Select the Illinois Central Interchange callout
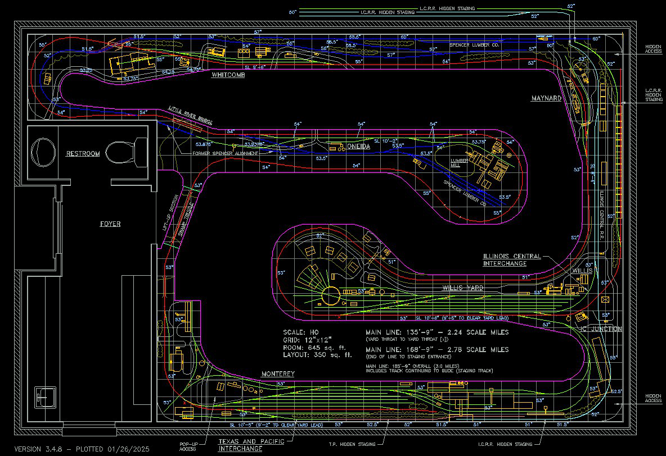The height and width of the screenshot is (456, 666). pyautogui.click(x=511, y=259)
